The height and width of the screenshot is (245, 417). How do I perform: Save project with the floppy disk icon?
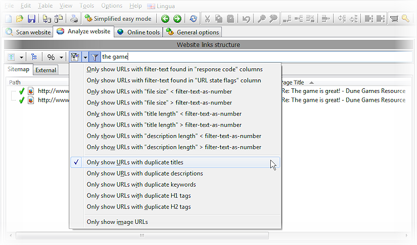pos(31,18)
